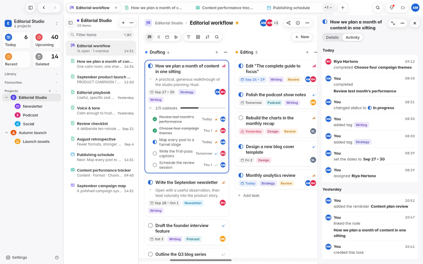Open the global search icon in top bar
The height and width of the screenshot is (264, 423).
378,8
